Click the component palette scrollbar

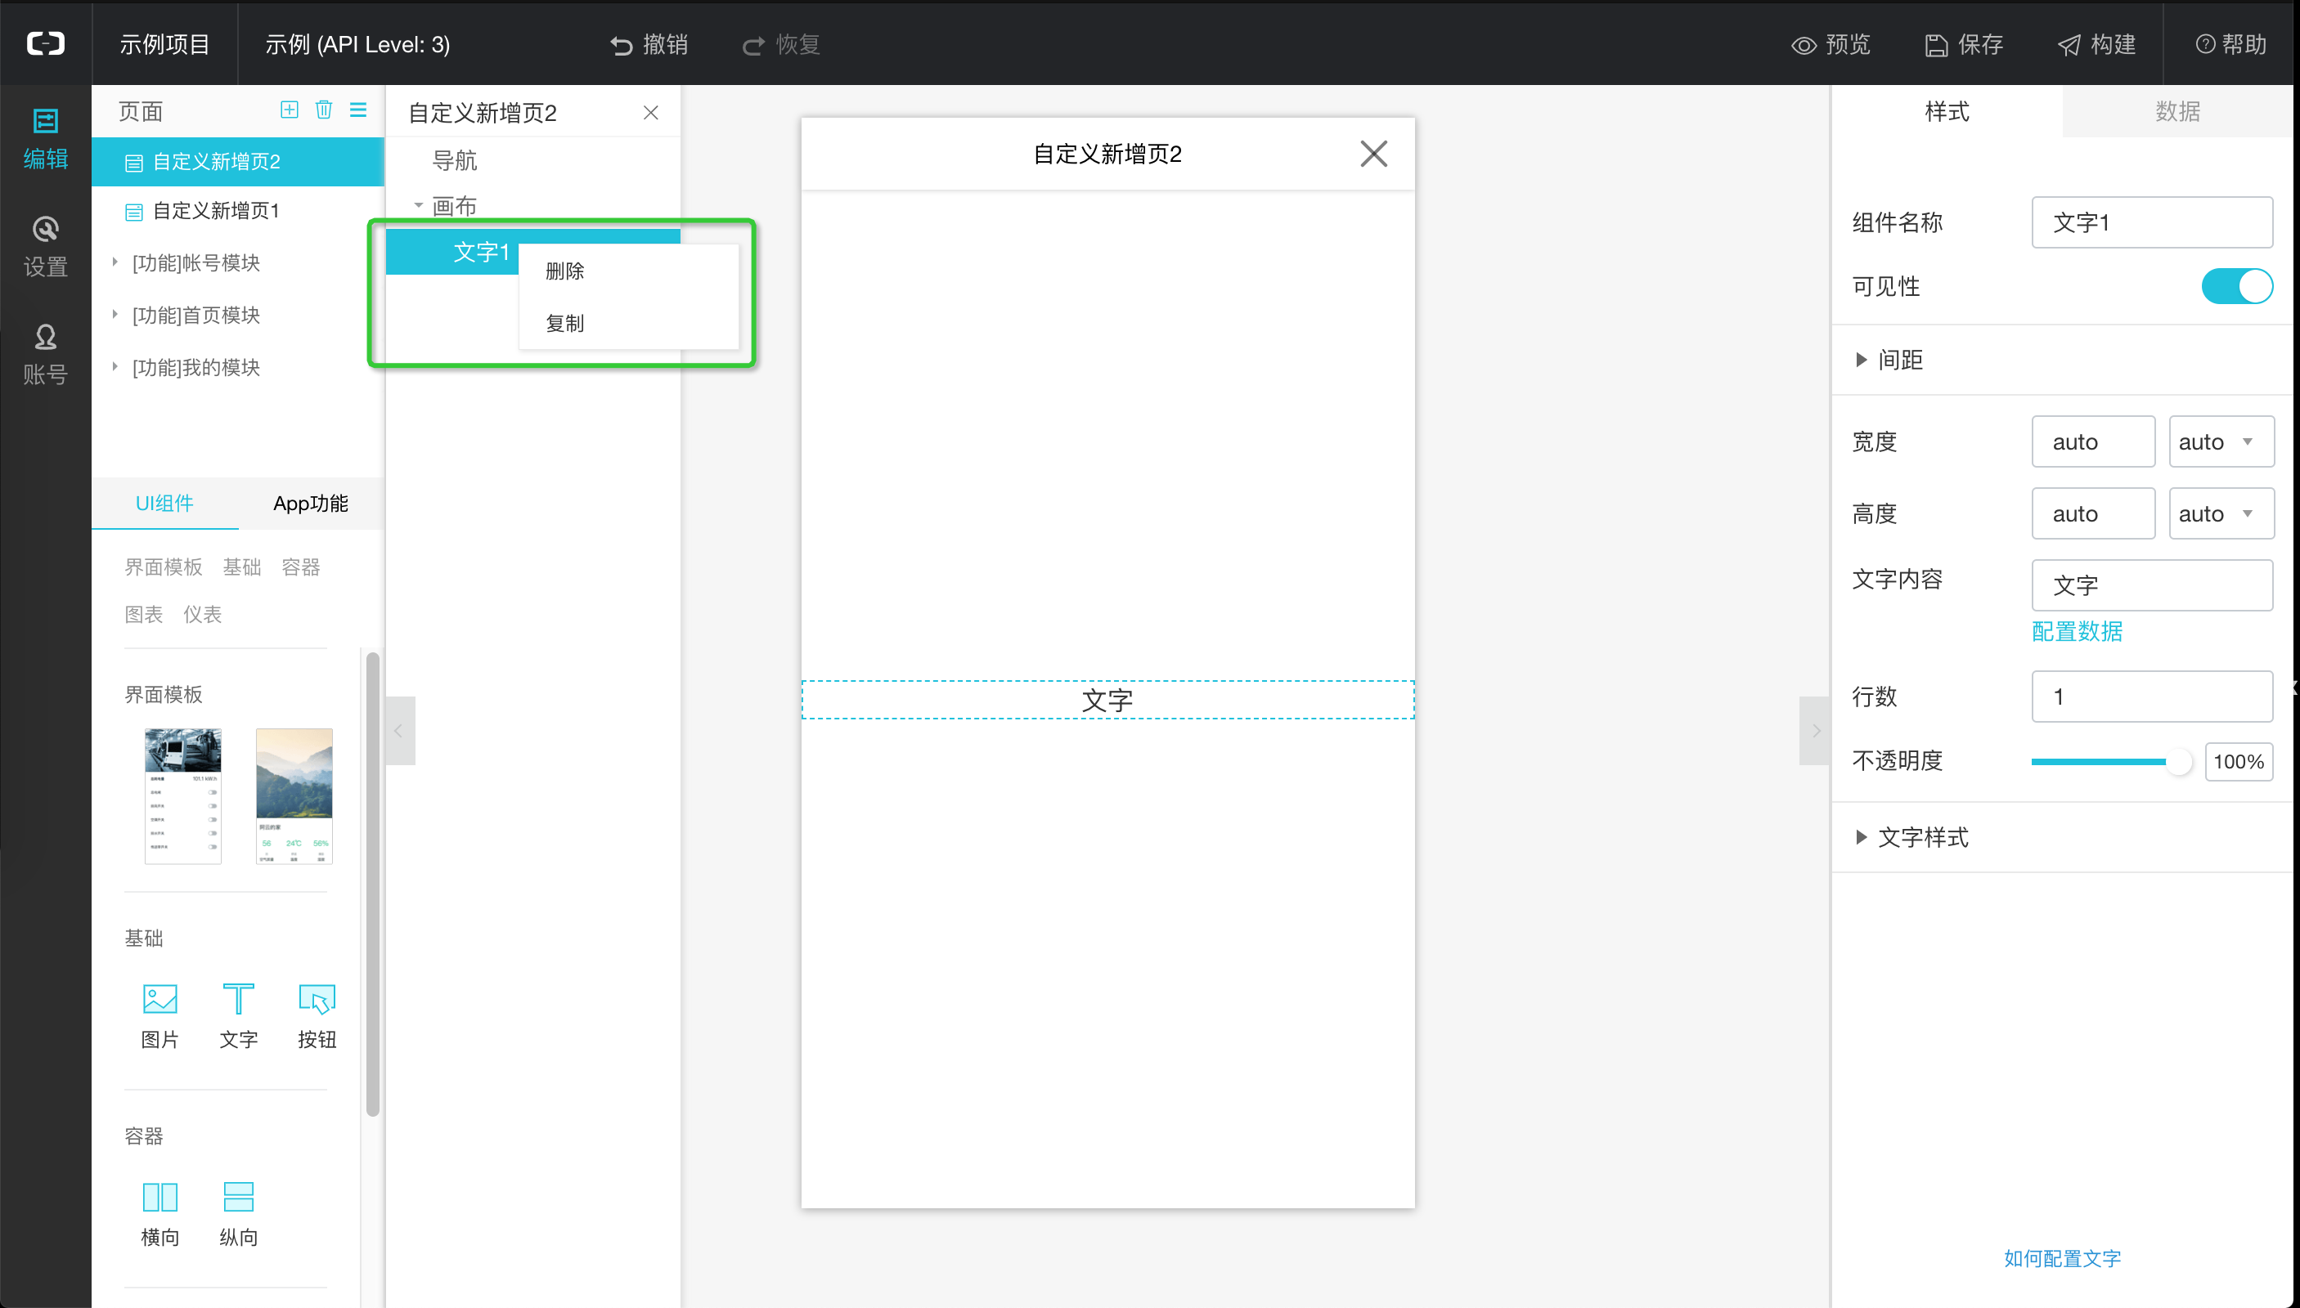372,885
